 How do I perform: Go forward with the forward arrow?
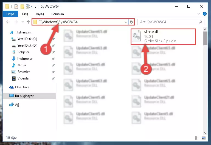16,22
